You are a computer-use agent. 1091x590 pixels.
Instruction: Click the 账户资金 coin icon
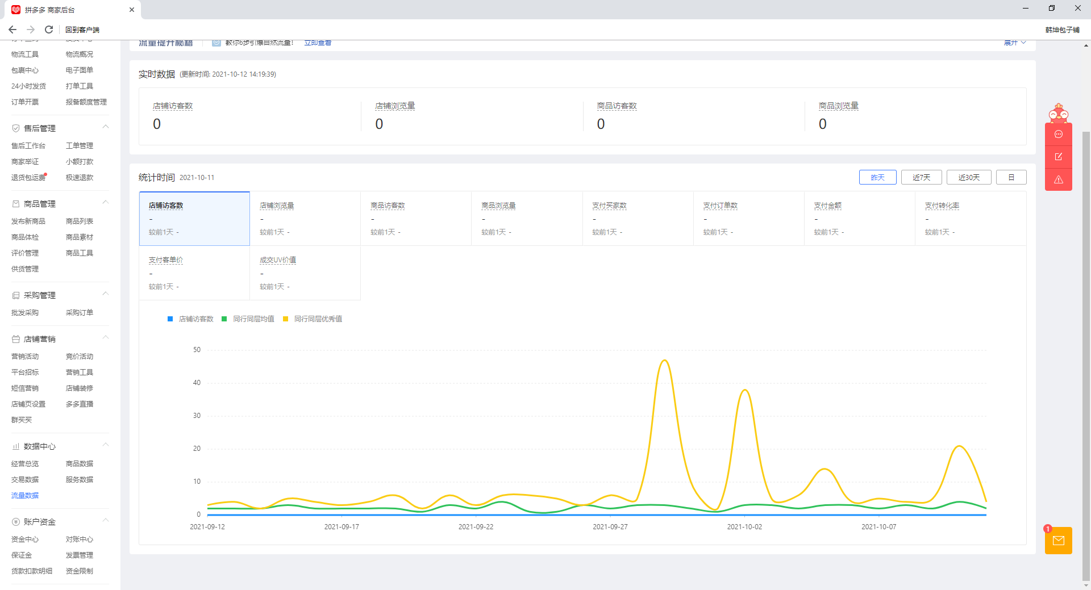16,522
